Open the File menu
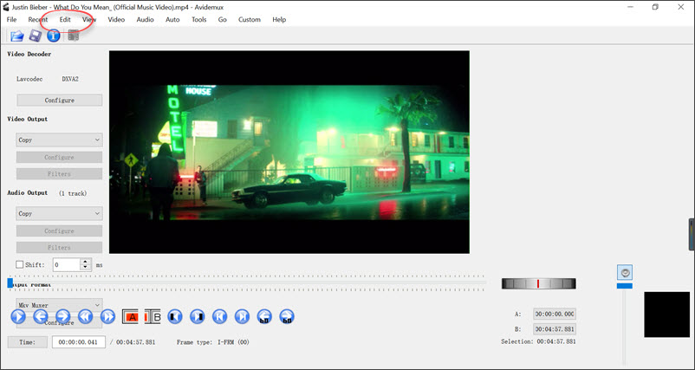 coord(11,20)
